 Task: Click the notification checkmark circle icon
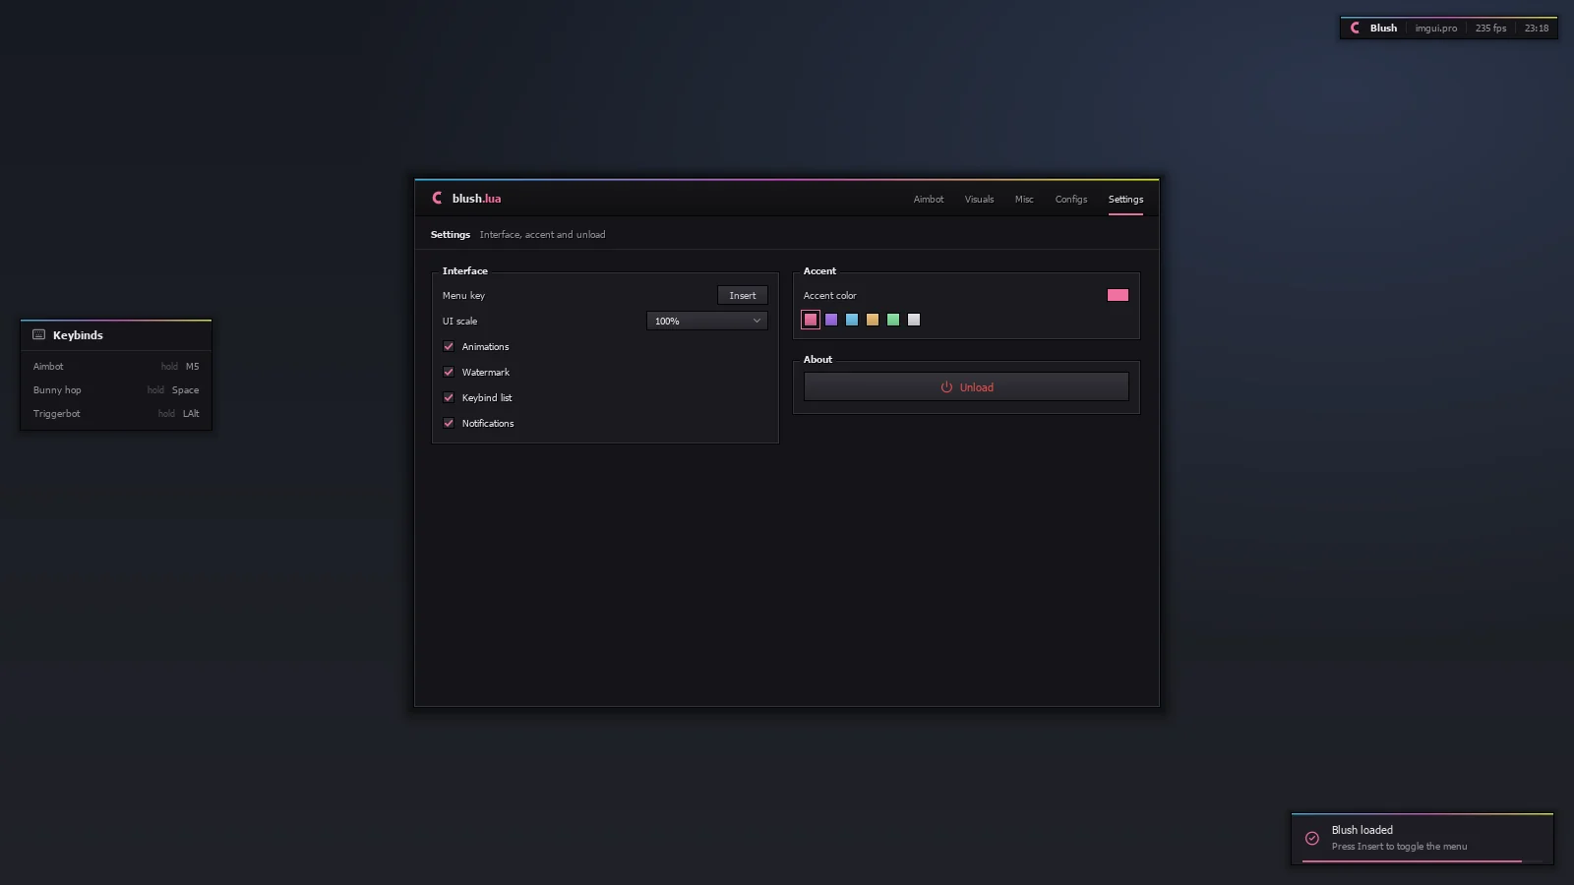tap(1311, 838)
